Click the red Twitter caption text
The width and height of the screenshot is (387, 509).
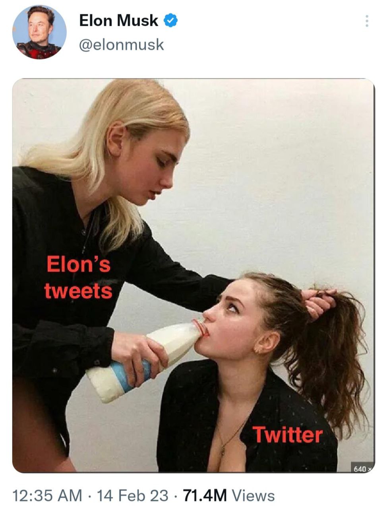pos(287,434)
